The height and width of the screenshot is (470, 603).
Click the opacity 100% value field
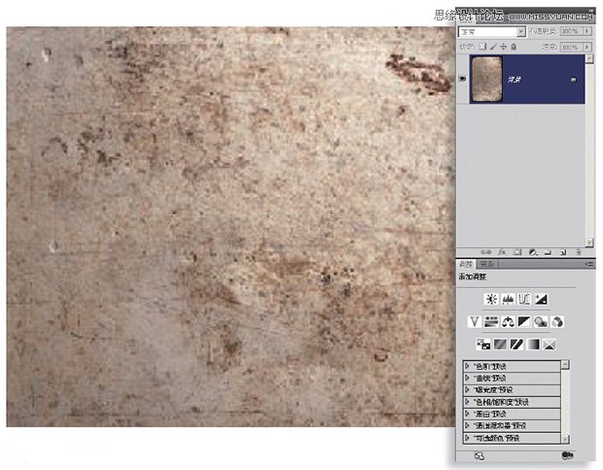coord(571,31)
